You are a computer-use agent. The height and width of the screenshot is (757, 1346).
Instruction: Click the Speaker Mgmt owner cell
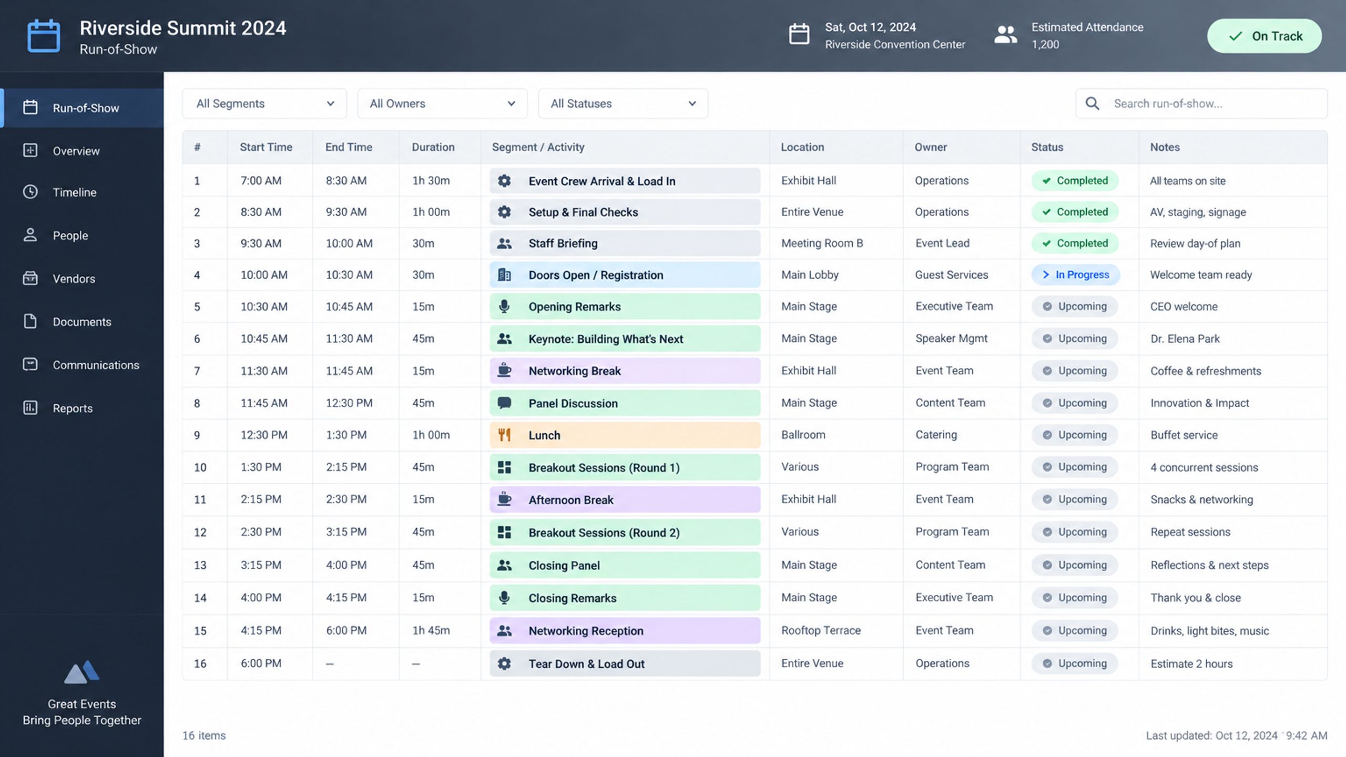coord(951,339)
